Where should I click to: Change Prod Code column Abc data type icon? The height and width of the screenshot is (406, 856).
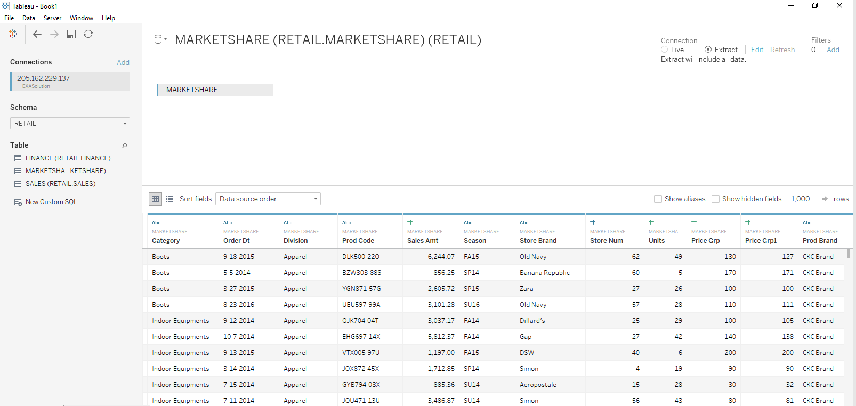[x=346, y=223]
